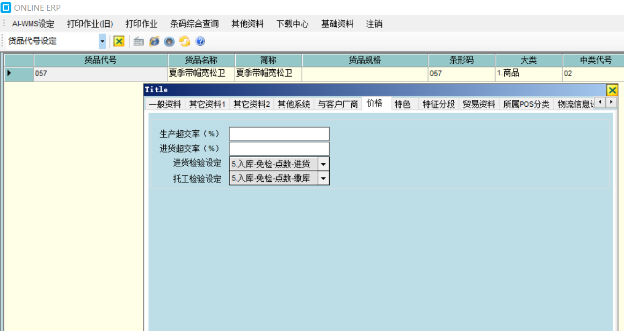The image size is (624, 331).
Task: Switch to the 一般资料 tab
Action: (x=165, y=105)
